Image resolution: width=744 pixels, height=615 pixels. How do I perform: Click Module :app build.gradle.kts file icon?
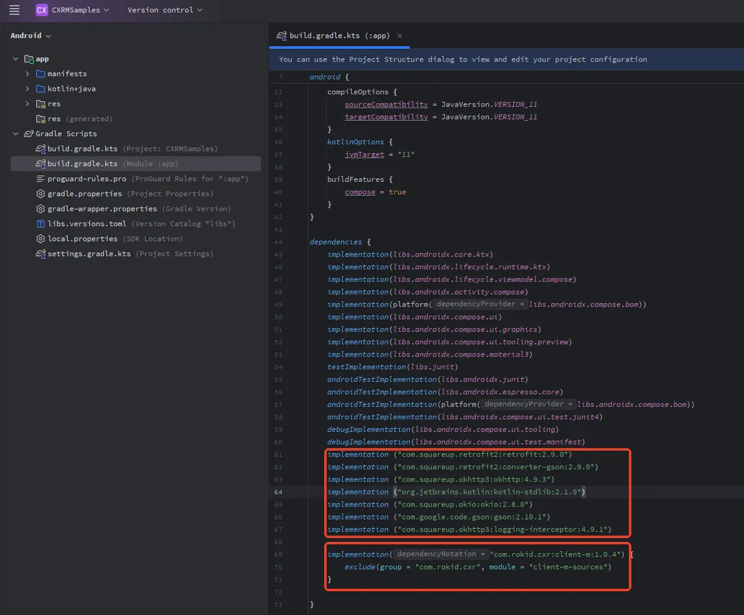(x=41, y=164)
